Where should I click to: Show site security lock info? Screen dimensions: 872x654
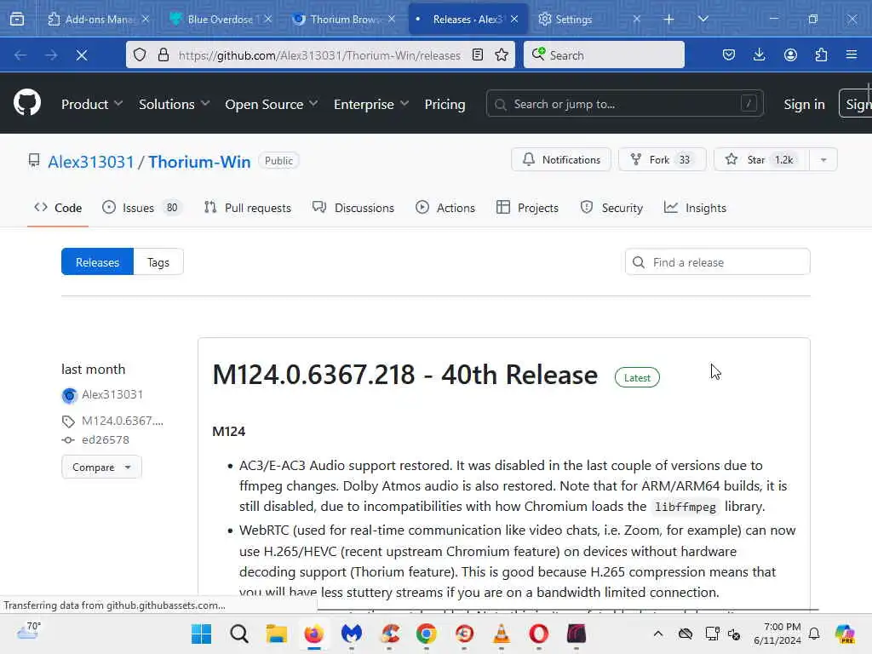pos(163,55)
